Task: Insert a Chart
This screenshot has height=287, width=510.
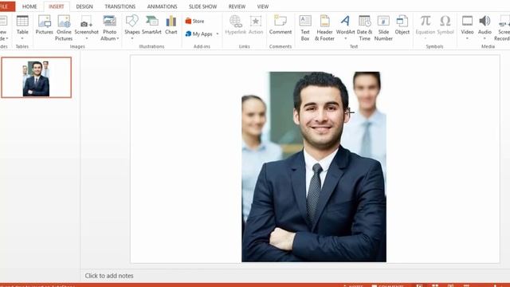Action: [x=171, y=25]
